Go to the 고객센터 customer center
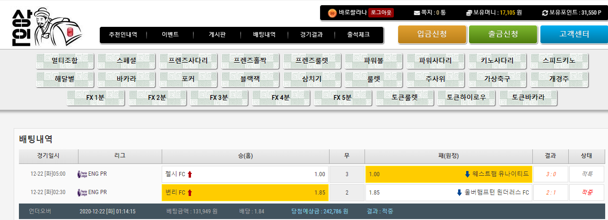The height and width of the screenshot is (220, 608). 574,34
